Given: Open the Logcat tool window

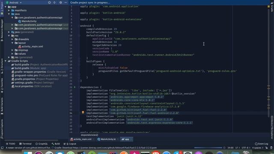Looking at the screenshot, I should [x=70, y=144].
